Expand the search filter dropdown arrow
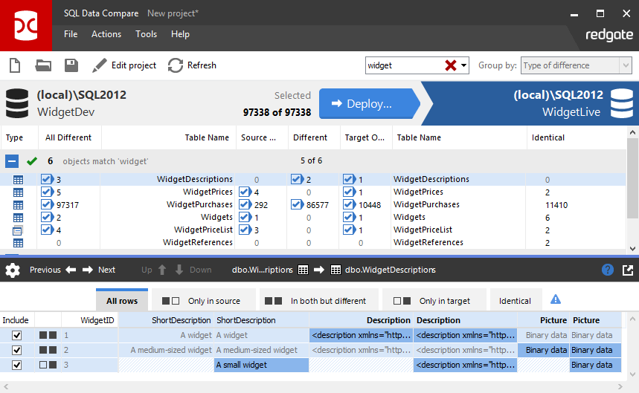 point(465,65)
